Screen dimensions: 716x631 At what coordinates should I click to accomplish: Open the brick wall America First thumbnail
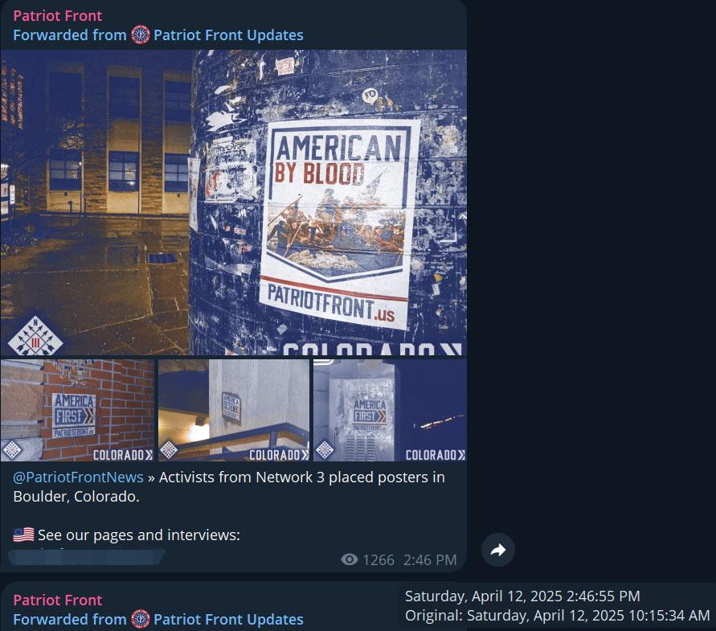tap(77, 410)
